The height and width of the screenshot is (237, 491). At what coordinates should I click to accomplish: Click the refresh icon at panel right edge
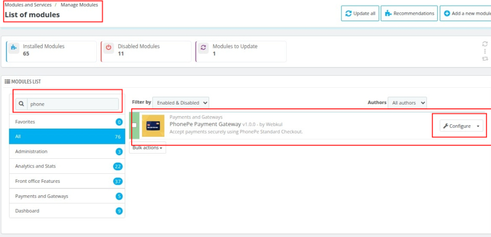coord(485,44)
